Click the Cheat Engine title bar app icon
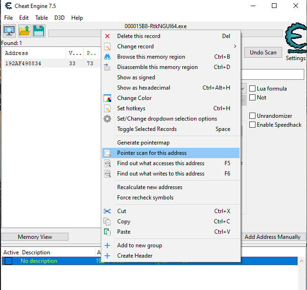307x290 pixels. [x=8, y=6]
